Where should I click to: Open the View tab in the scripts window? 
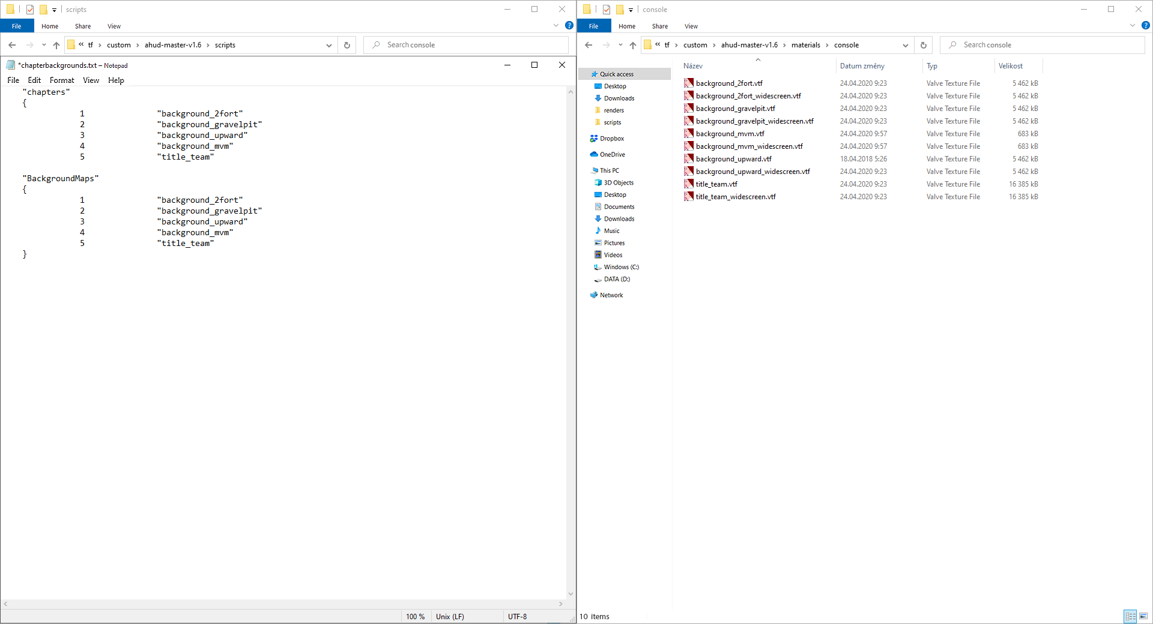click(114, 26)
